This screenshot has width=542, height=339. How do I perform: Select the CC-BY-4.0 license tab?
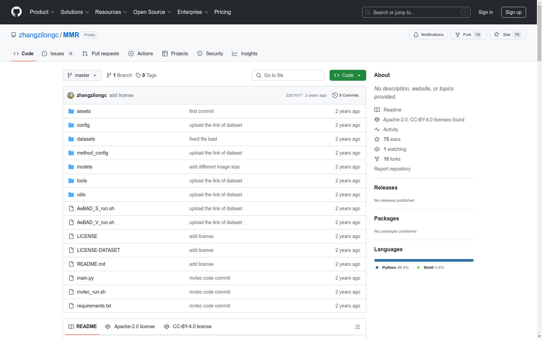188,326
